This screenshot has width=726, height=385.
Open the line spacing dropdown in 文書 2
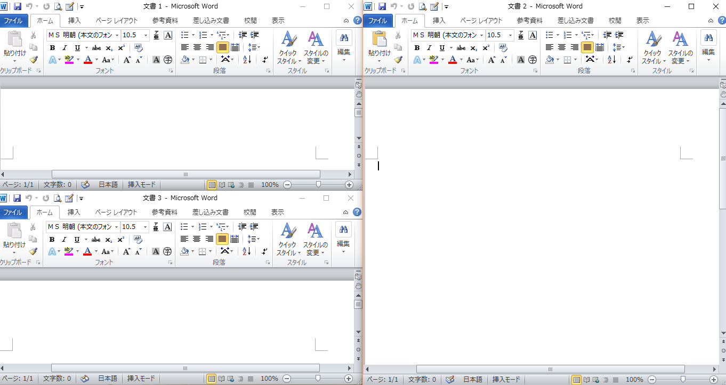tap(618, 47)
